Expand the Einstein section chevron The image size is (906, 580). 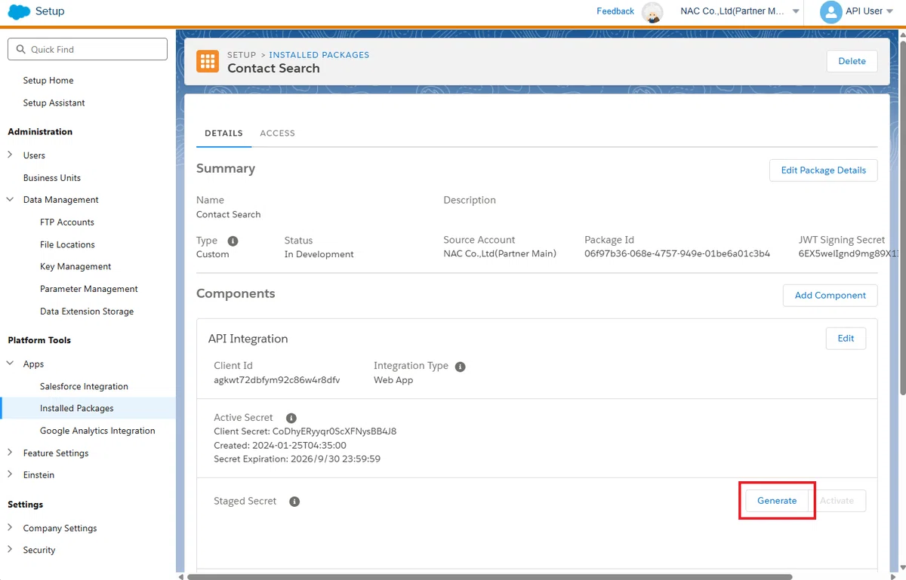[10, 475]
